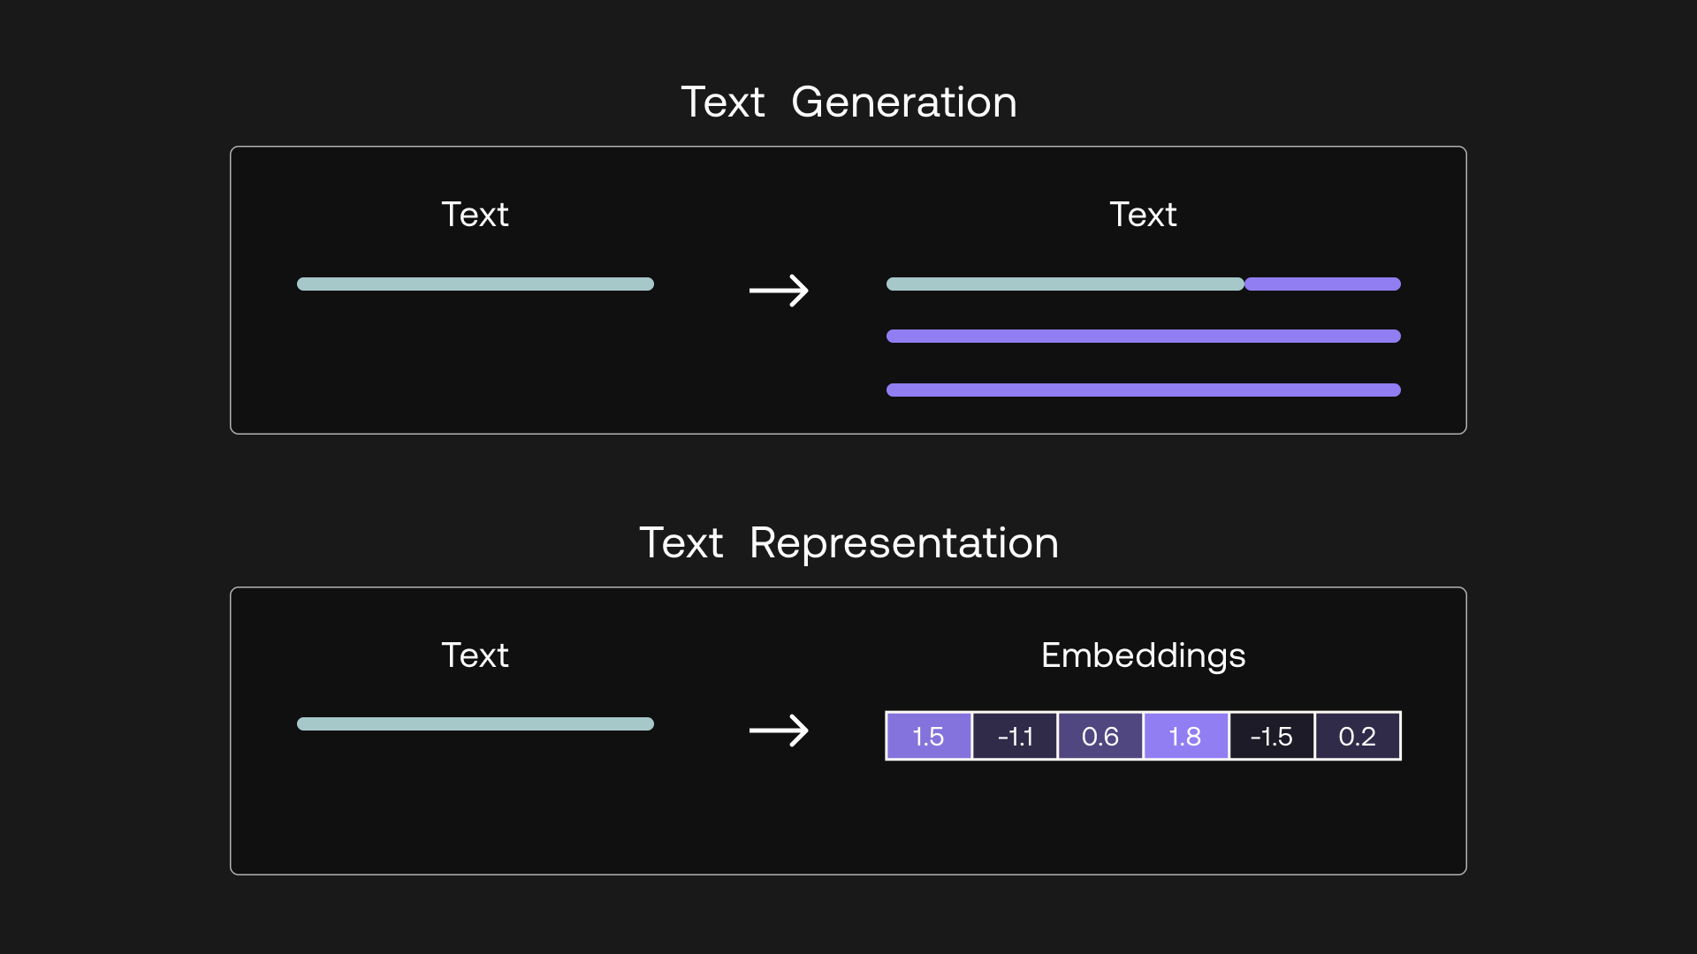Image resolution: width=1697 pixels, height=954 pixels.
Task: Click the teal input bar in generation panel
Action: tap(476, 284)
